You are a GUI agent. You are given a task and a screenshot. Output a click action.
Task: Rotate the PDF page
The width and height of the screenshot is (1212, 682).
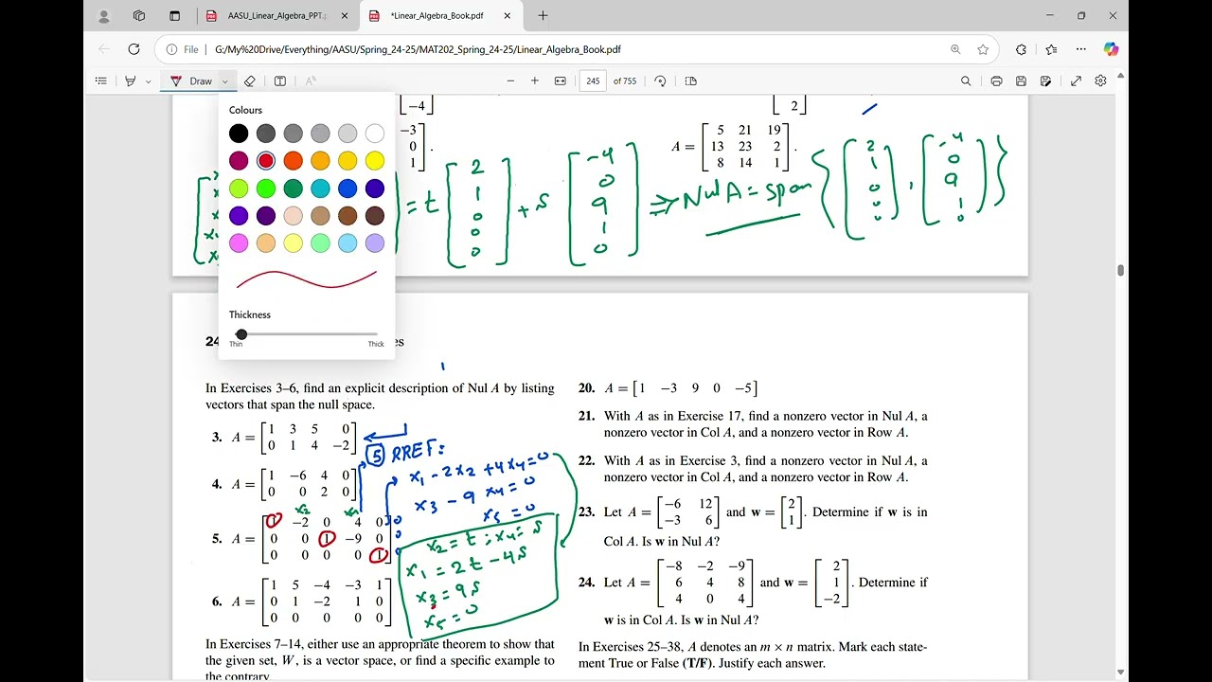[660, 81]
